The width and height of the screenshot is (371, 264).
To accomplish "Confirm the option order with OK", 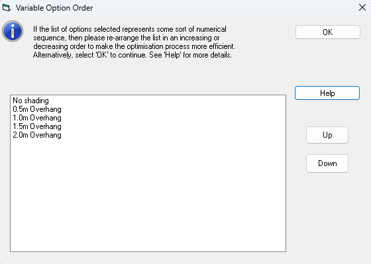I will tap(328, 32).
